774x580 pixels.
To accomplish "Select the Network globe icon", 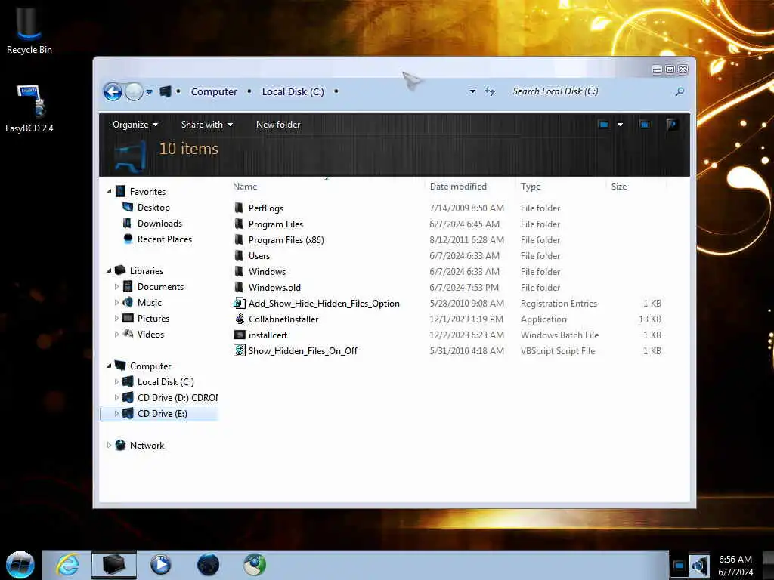I will point(120,445).
